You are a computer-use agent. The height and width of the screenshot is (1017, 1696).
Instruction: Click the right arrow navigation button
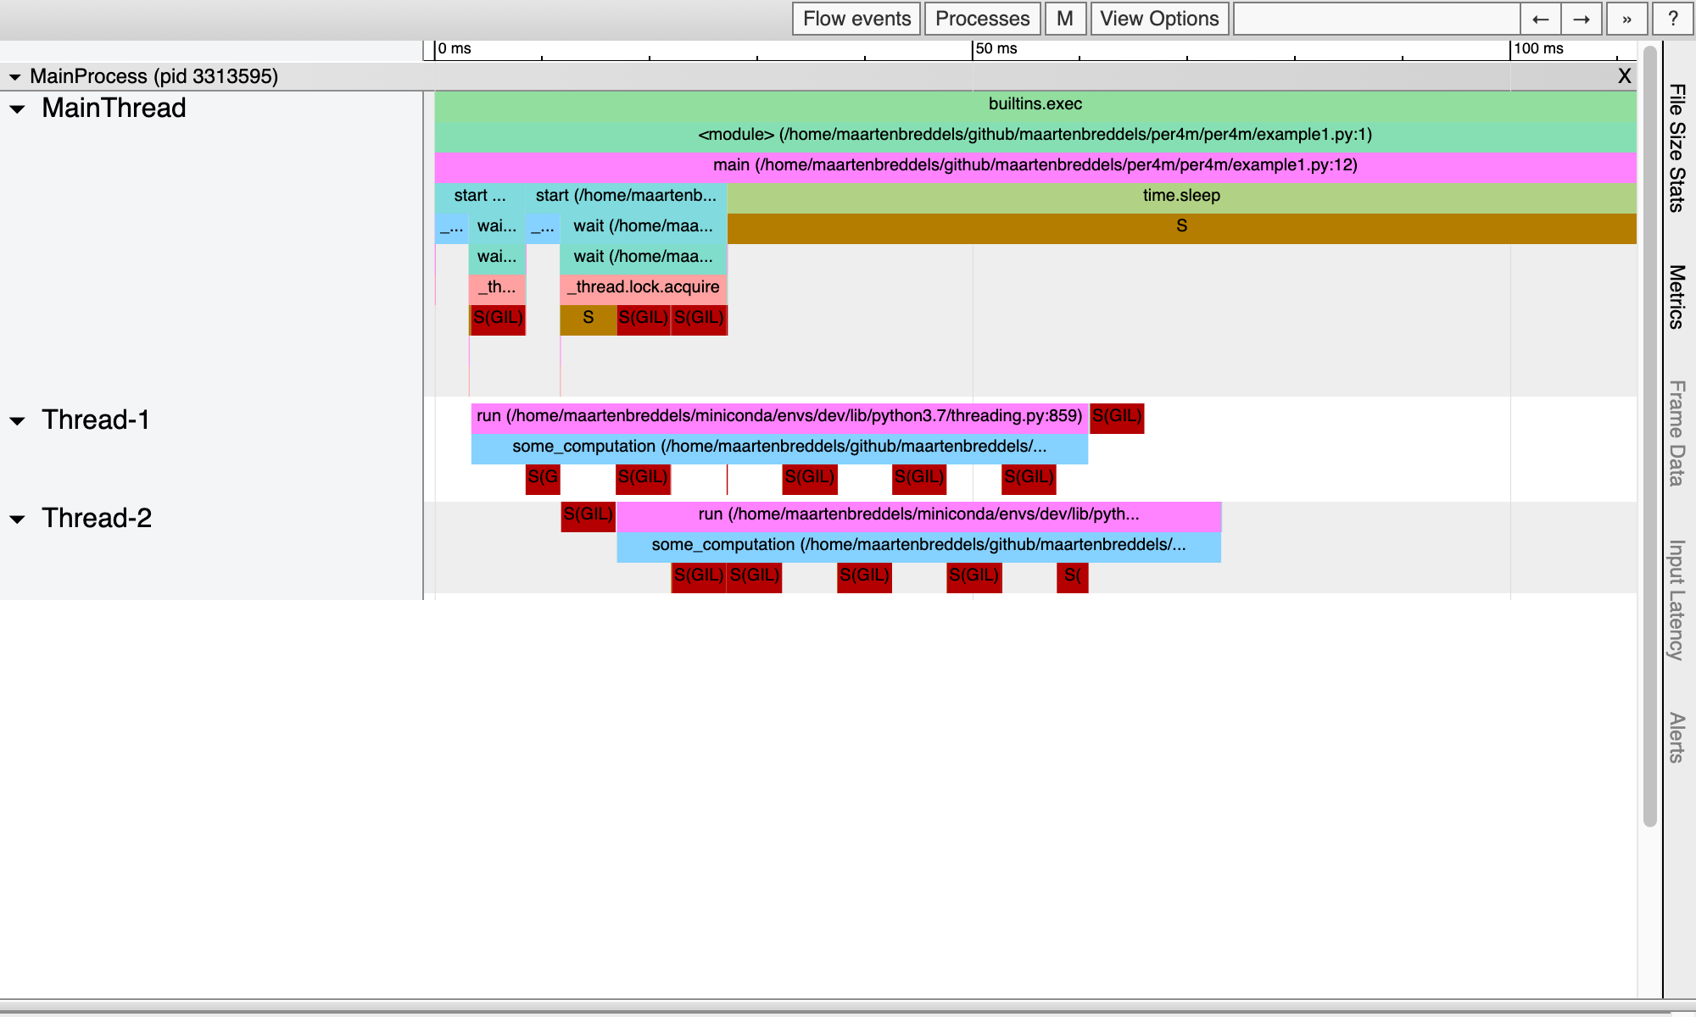1582,19
